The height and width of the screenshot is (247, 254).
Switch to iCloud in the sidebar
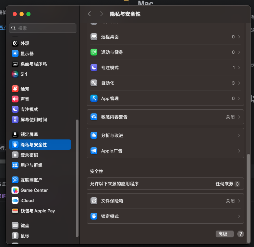27,200
